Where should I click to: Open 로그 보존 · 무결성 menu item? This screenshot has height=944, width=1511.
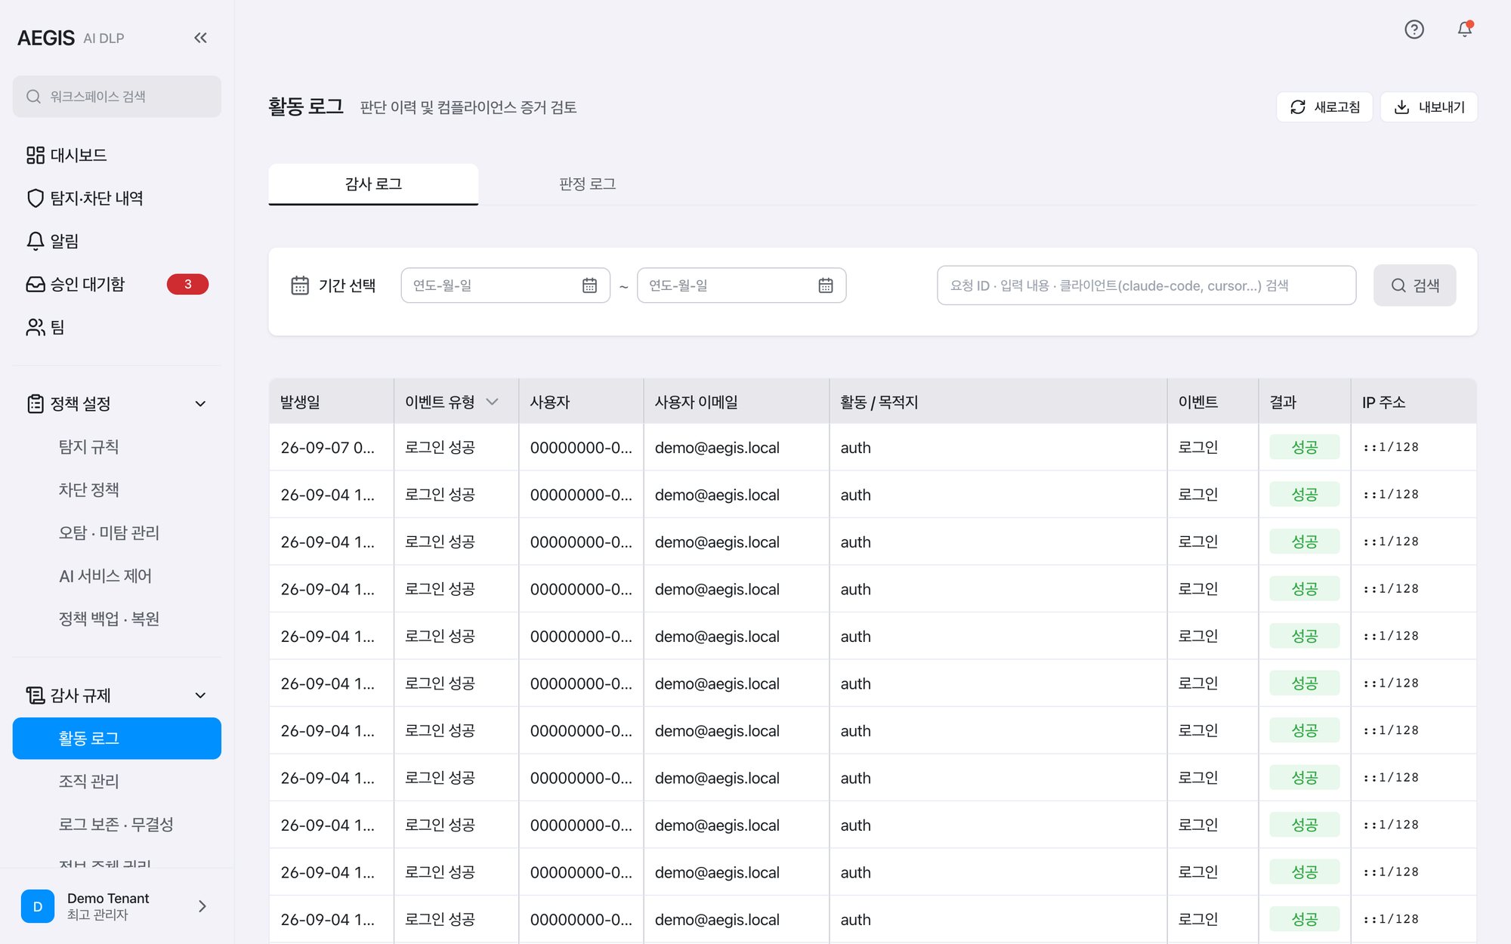(x=117, y=824)
